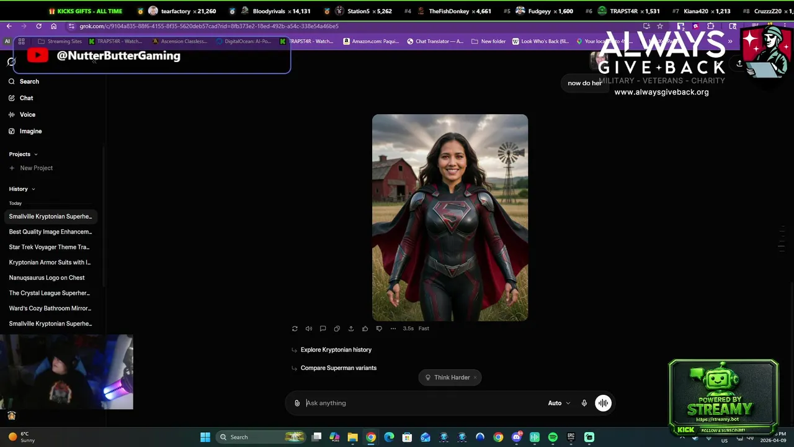The image size is (794, 447).
Task: Open File Explorer from the taskbar
Action: pos(352,437)
